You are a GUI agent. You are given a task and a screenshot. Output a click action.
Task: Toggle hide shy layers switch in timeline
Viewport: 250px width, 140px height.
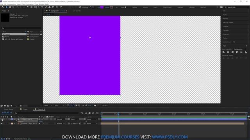coord(86,113)
